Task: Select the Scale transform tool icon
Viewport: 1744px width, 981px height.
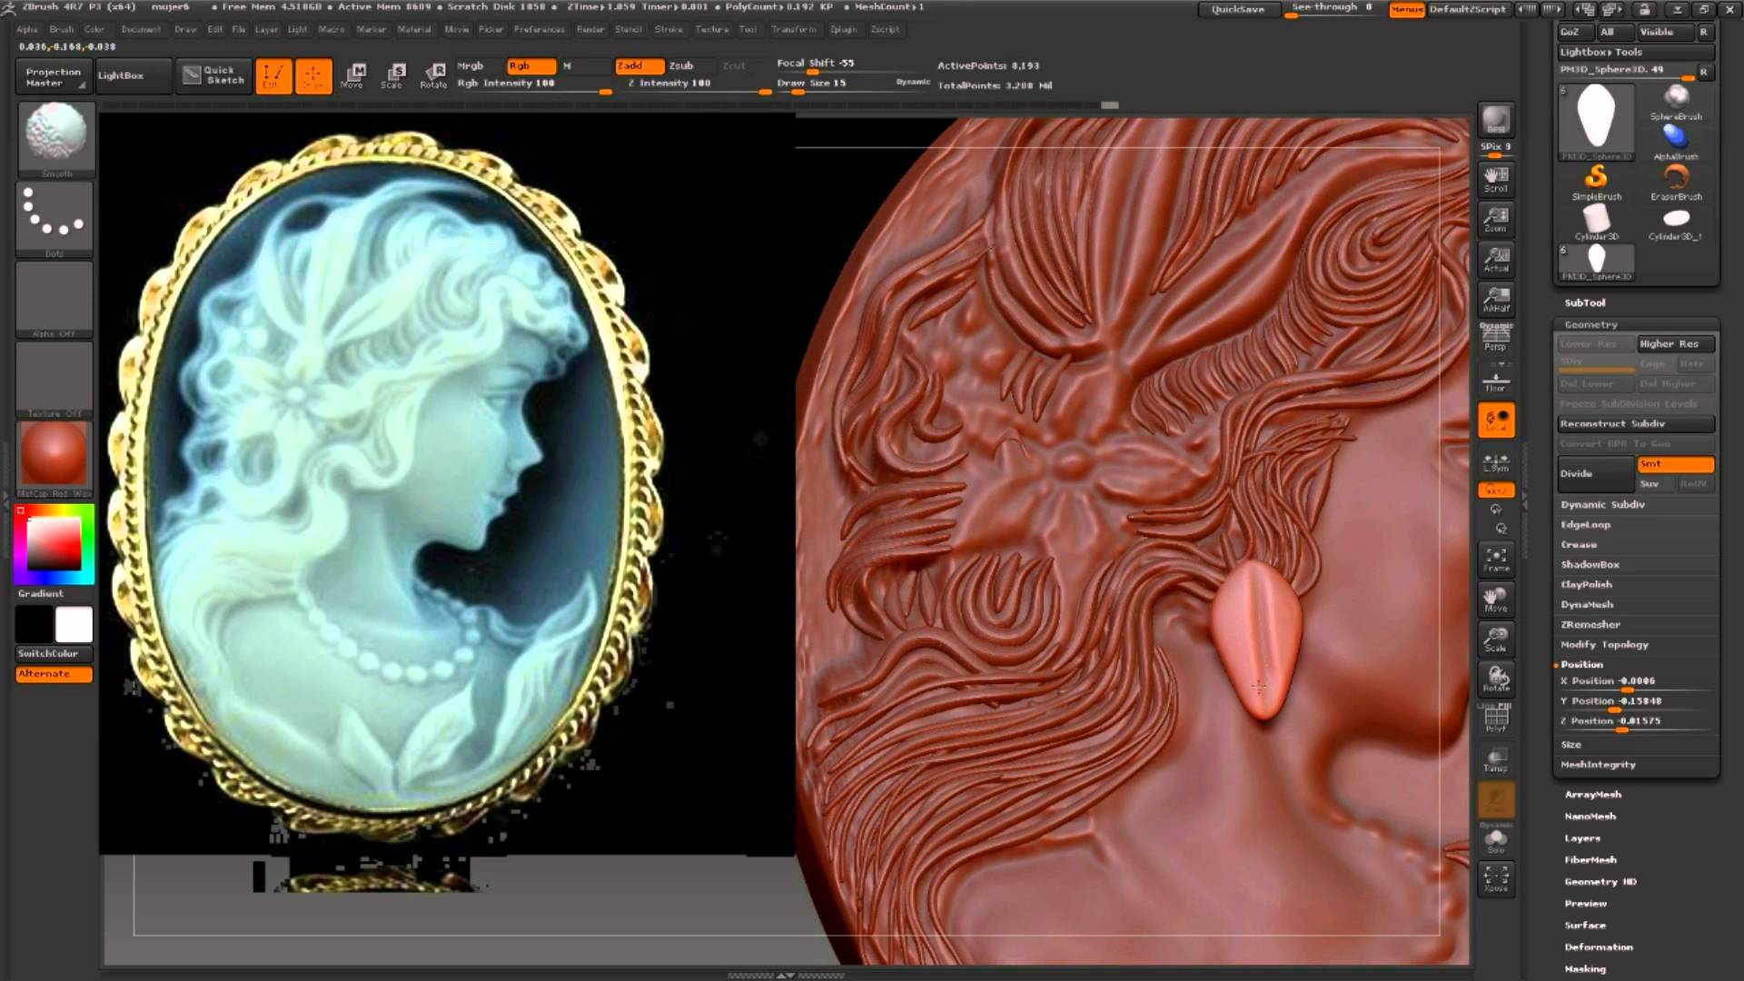Action: click(x=392, y=75)
